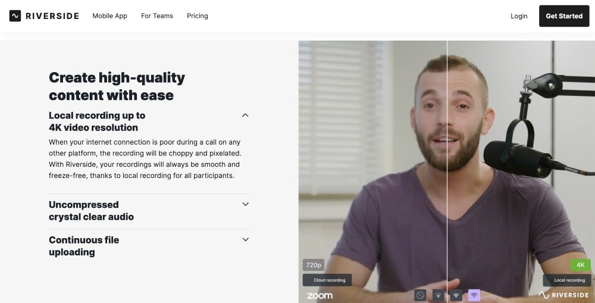Screen dimensions: 595x303
Task: Go to the Pricing page
Action: click(198, 16)
